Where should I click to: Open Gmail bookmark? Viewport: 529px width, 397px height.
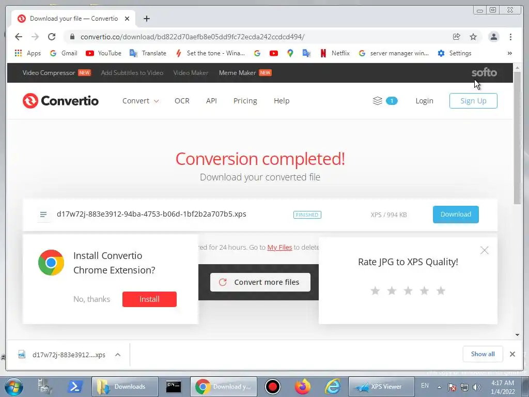point(64,53)
